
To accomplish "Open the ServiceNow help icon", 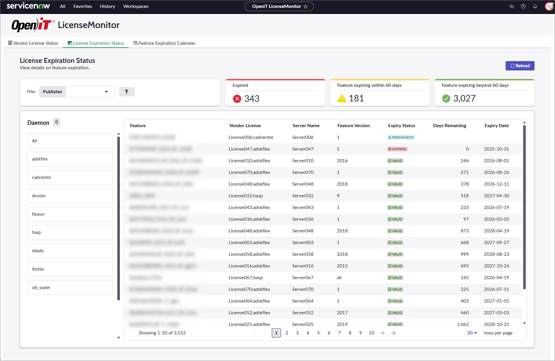I will click(523, 6).
